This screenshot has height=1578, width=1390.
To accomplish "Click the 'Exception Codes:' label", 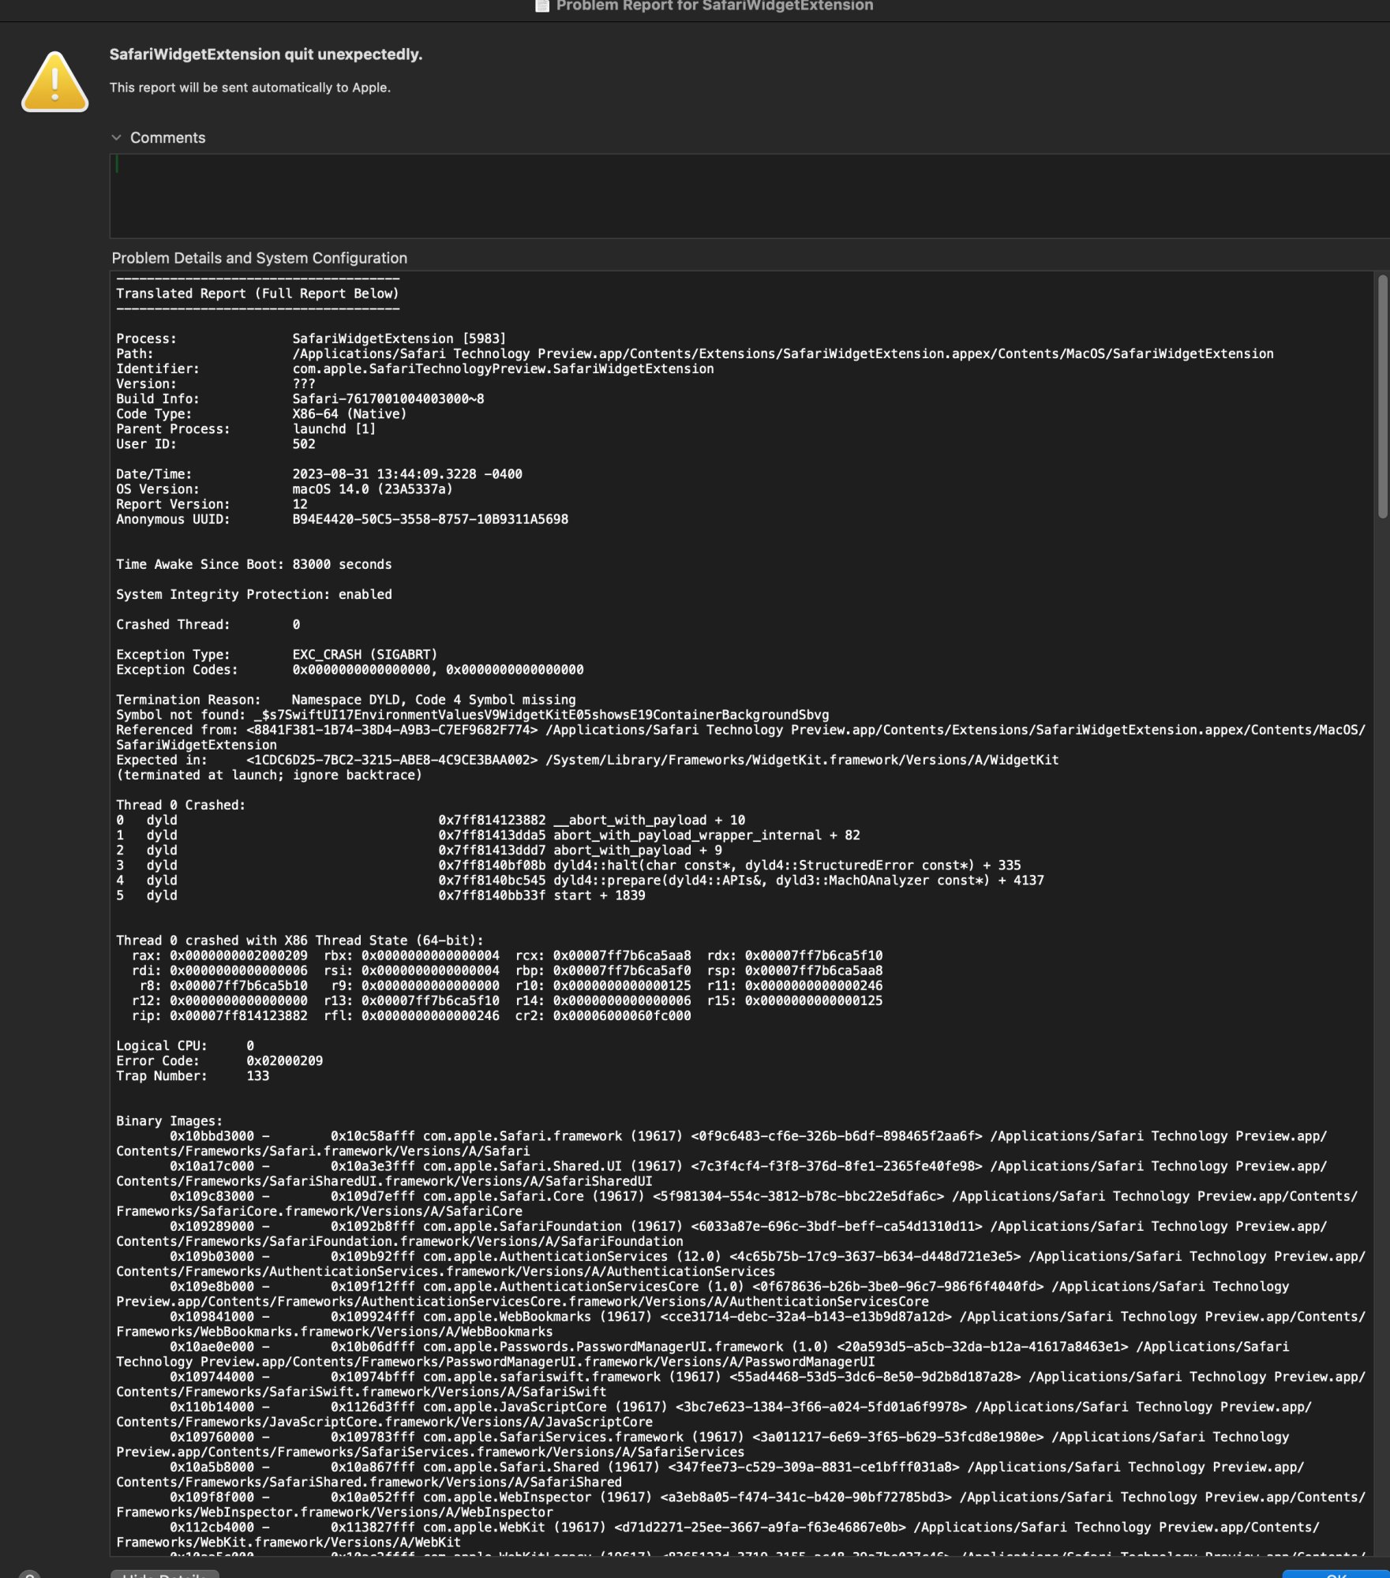I will click(177, 669).
